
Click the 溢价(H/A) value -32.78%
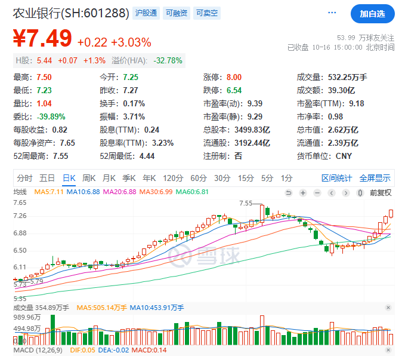pyautogui.click(x=168, y=60)
